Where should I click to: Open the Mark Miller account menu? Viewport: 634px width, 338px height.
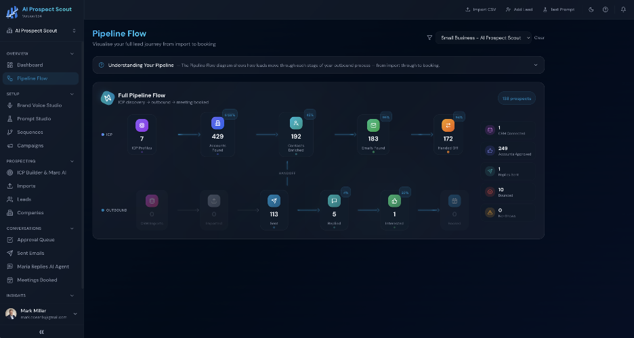(41, 314)
